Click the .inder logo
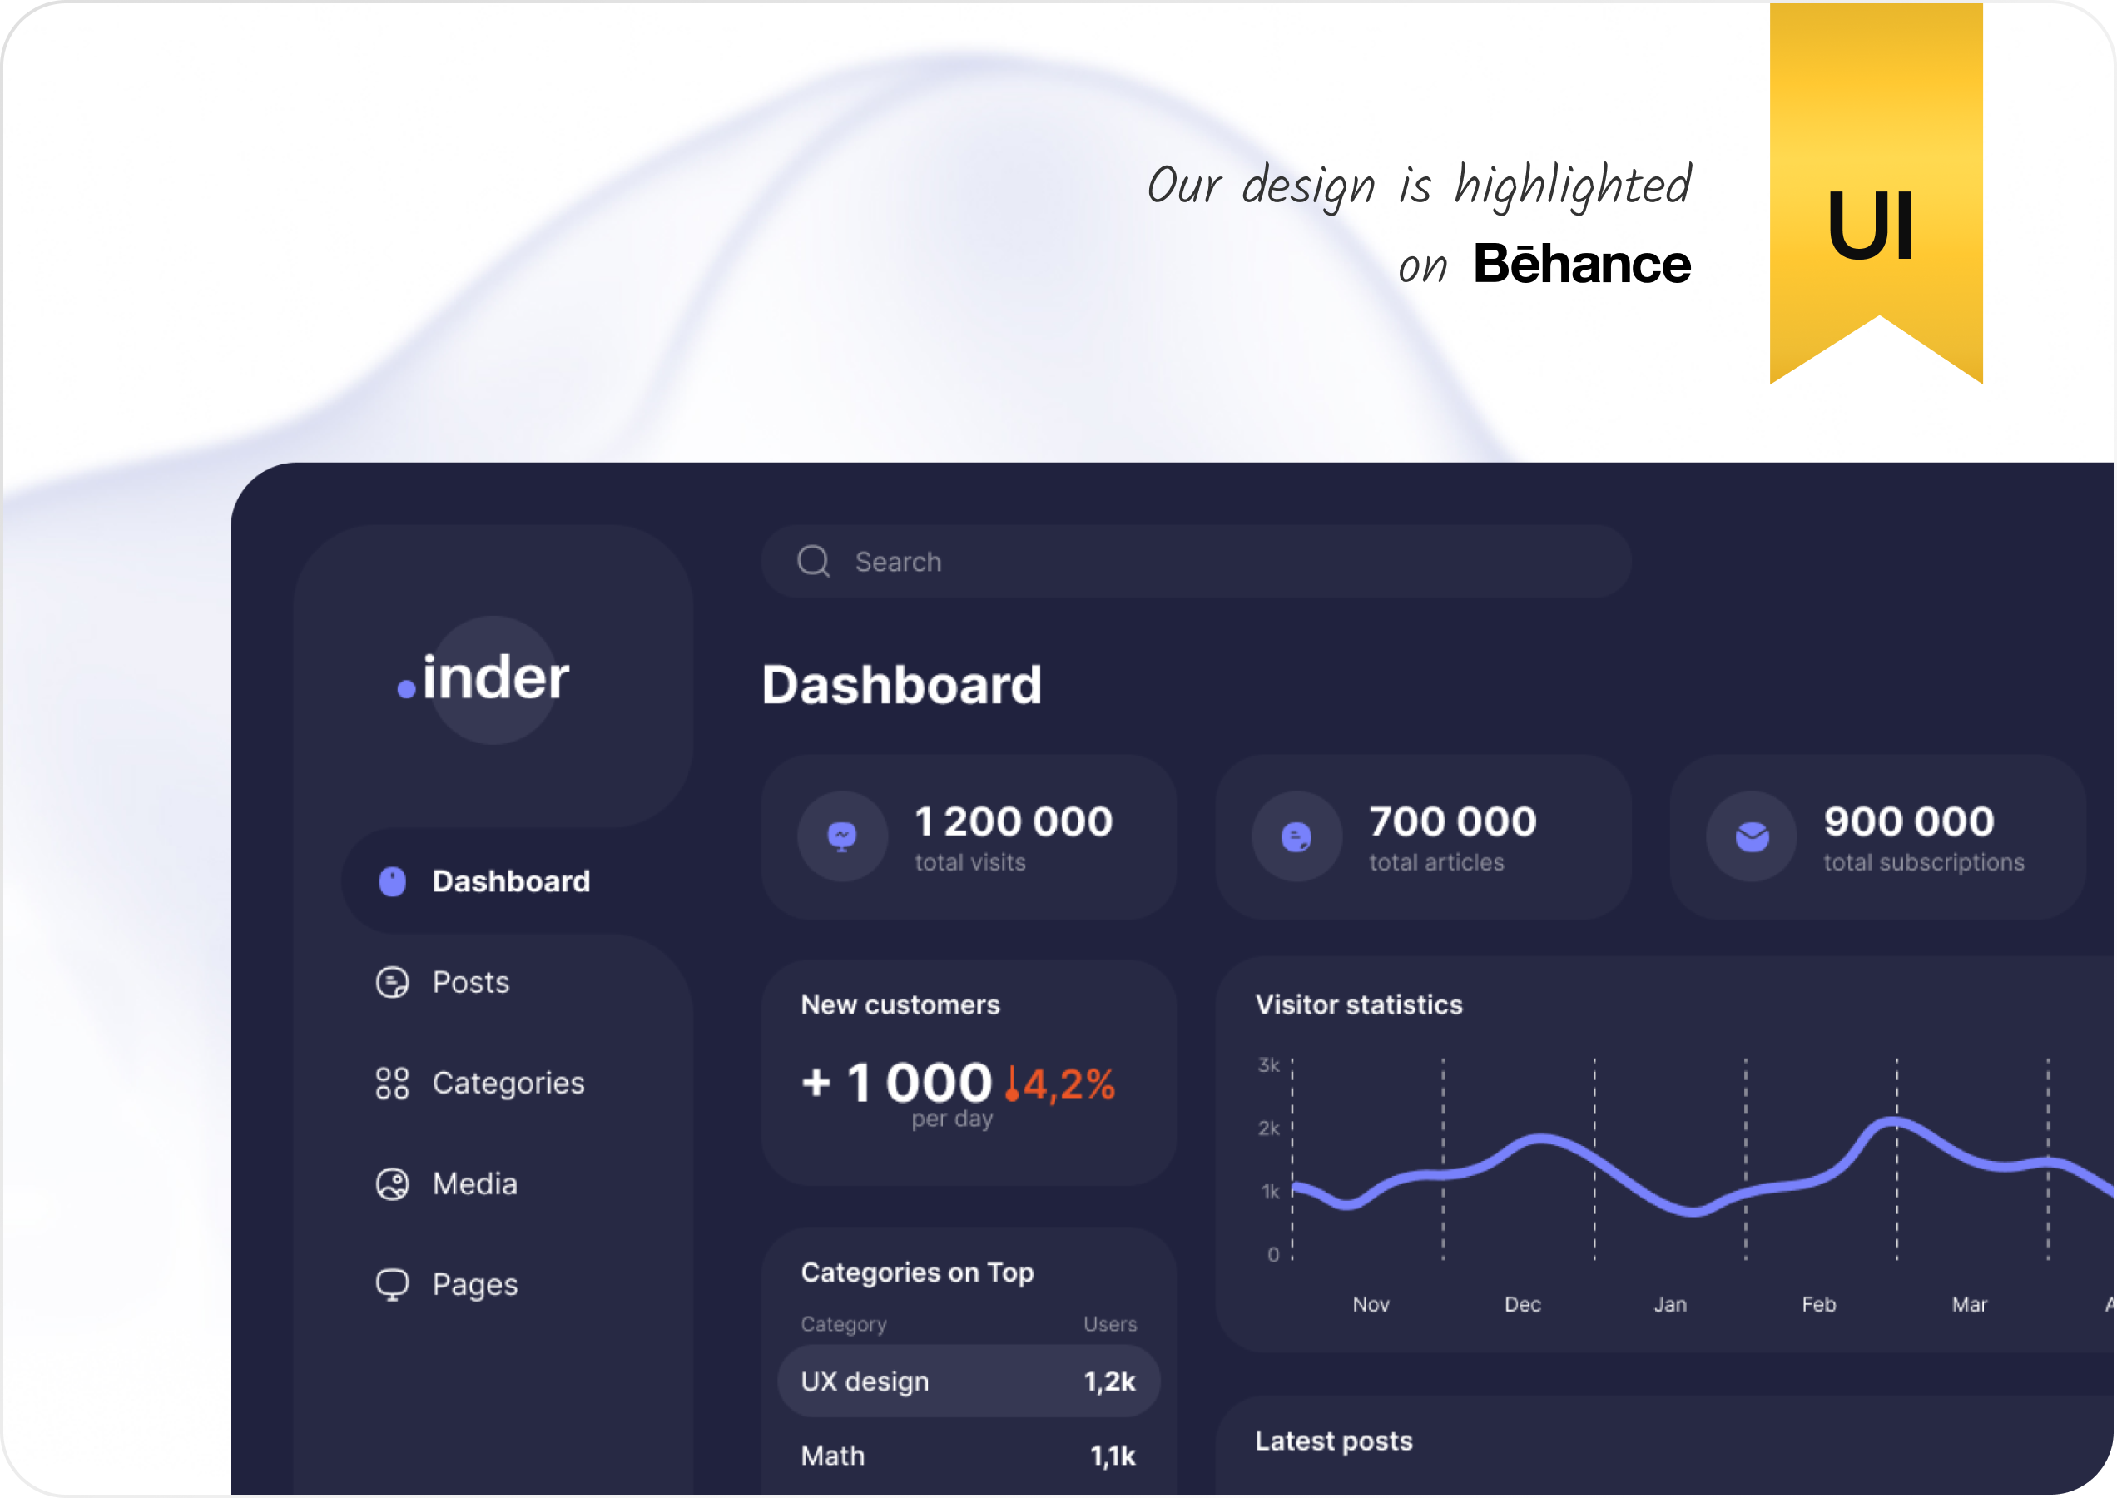Image resolution: width=2117 pixels, height=1498 pixels. 484,679
